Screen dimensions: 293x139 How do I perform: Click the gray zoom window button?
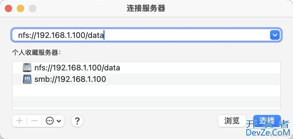click(32, 8)
